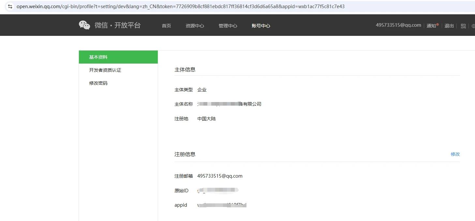This screenshot has height=221, width=475.
Task: Go to 首页 in top navigation
Action: tap(166, 26)
